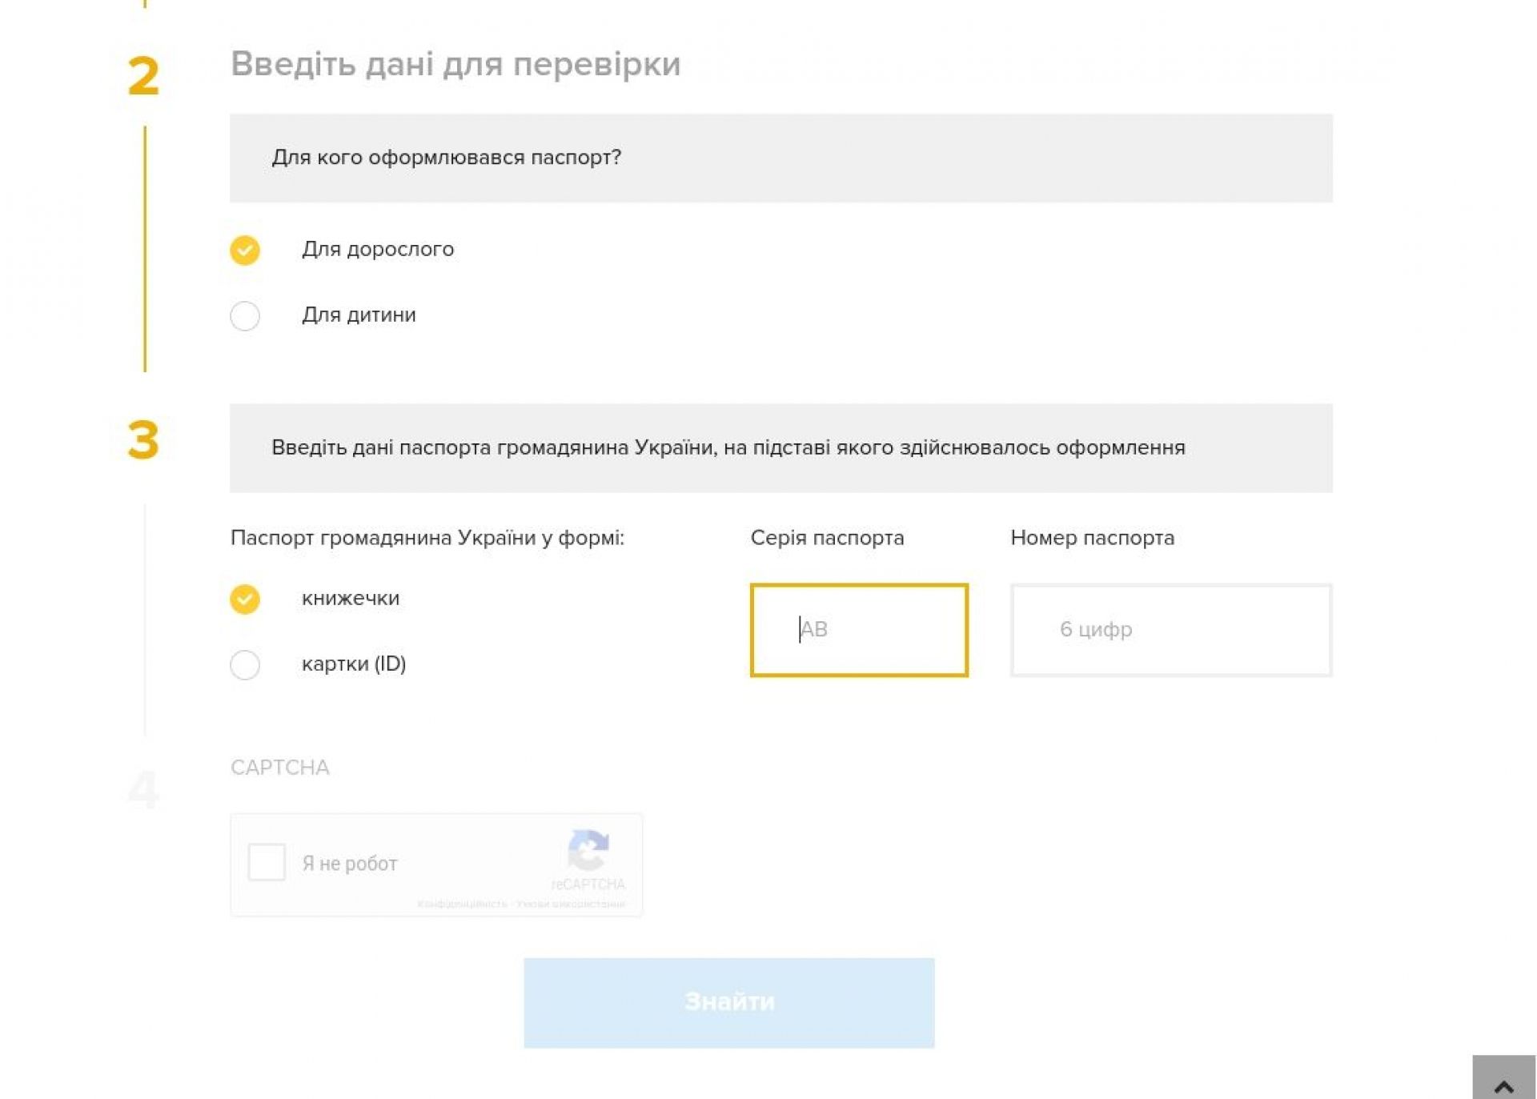Image resolution: width=1537 pixels, height=1099 pixels.
Task: Select the "Для дитини" radio option
Action: (x=245, y=315)
